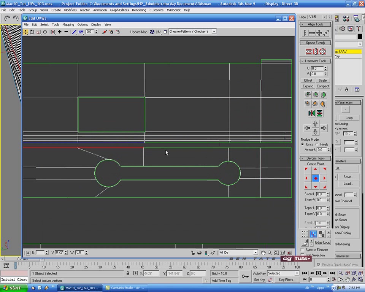
Task: Open Modifiers menu in main menu bar
Action: [x=70, y=10]
